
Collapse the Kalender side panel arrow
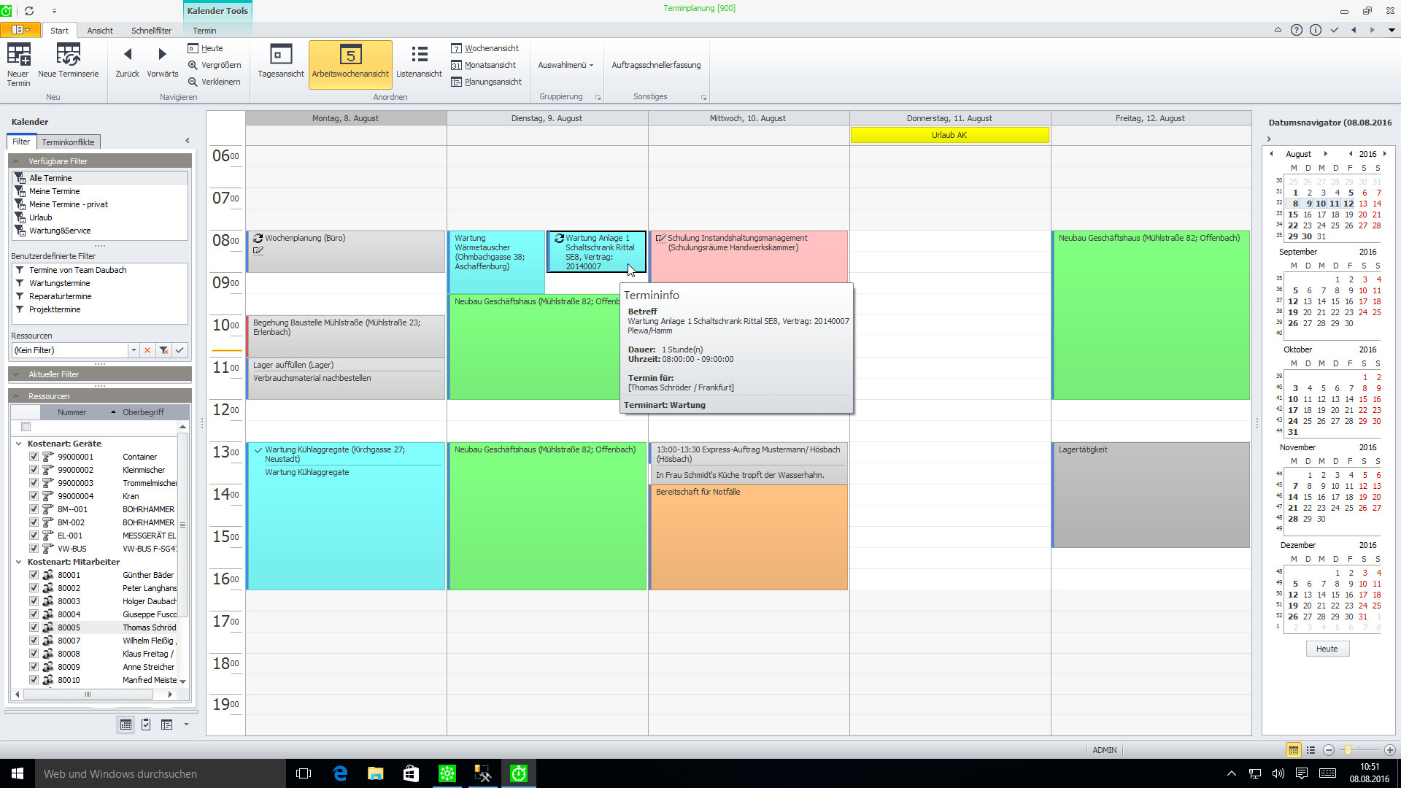[188, 141]
